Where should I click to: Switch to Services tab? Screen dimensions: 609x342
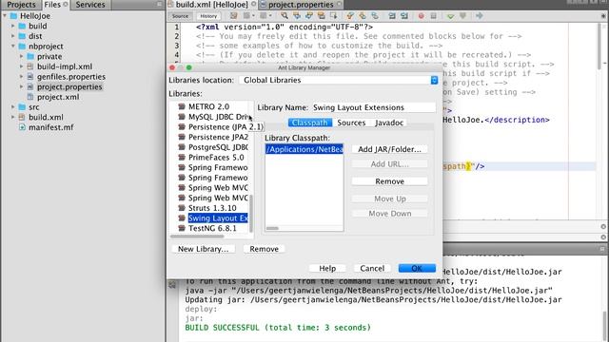(x=90, y=5)
